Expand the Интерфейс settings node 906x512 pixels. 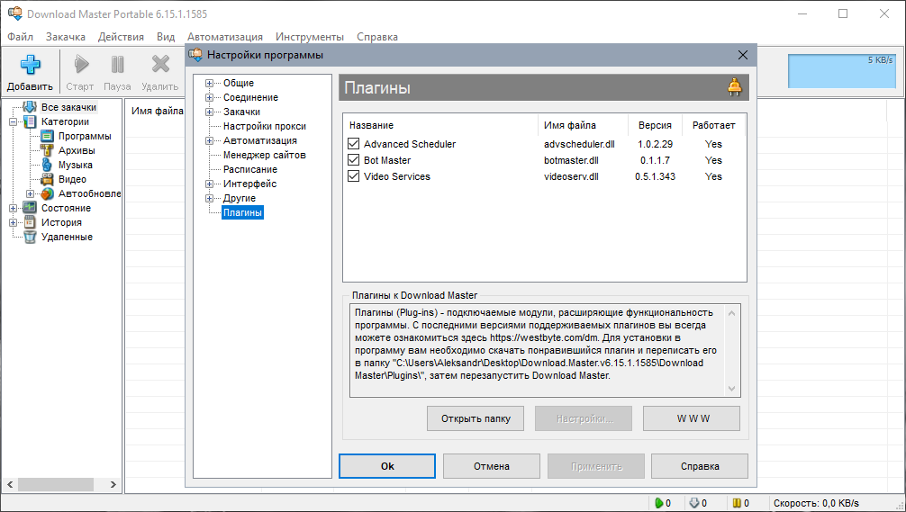coord(209,184)
